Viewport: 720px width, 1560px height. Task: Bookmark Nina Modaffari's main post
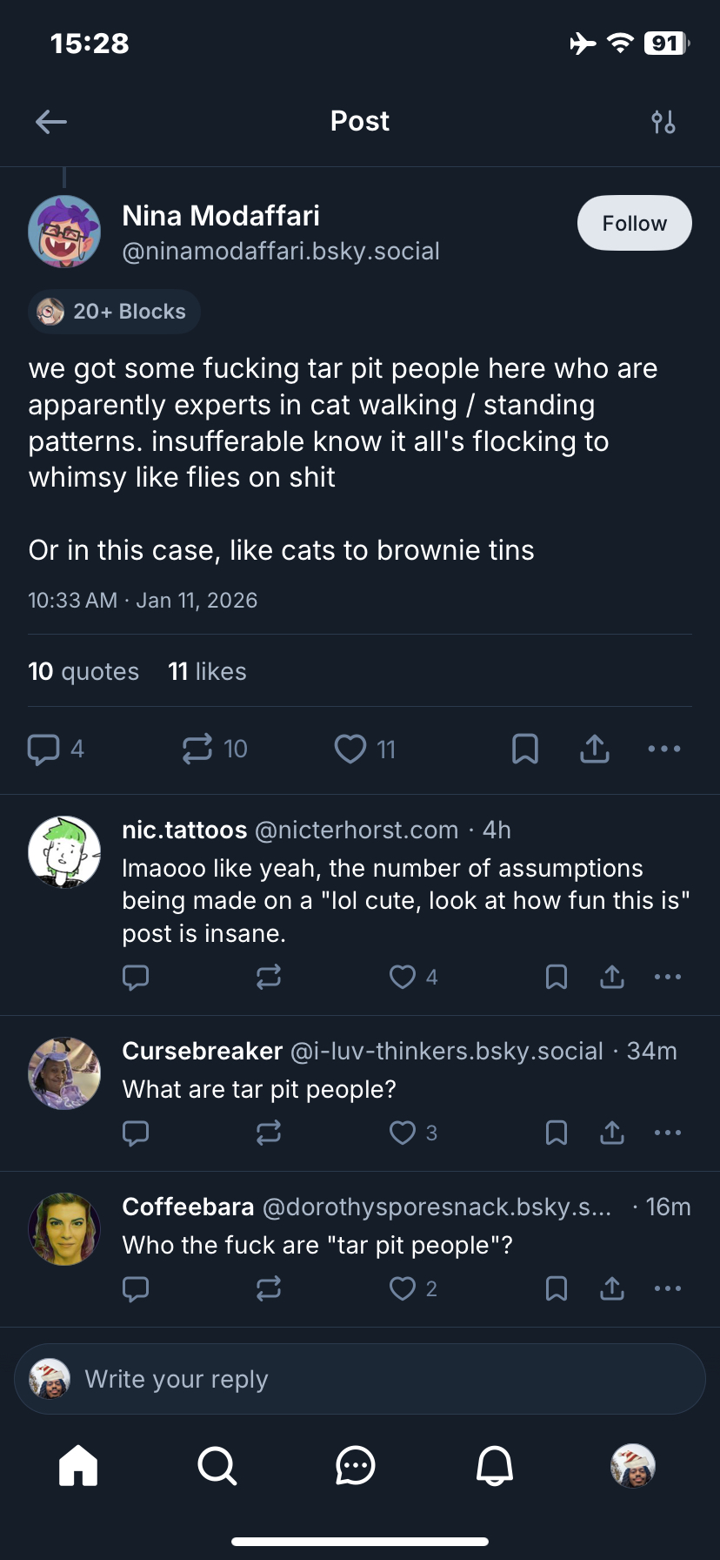click(525, 749)
